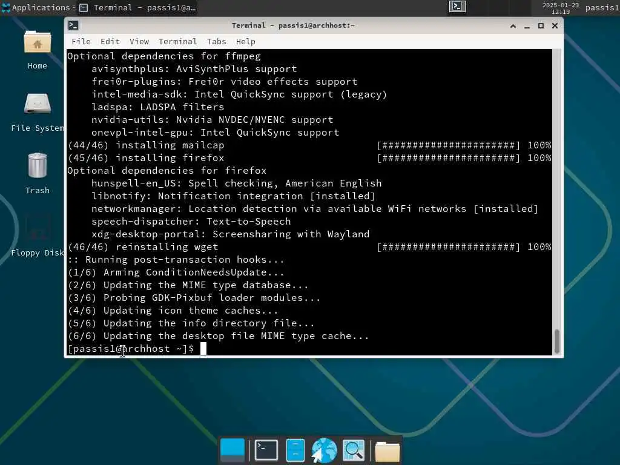Click the shell prompt line in terminal

(x=137, y=349)
